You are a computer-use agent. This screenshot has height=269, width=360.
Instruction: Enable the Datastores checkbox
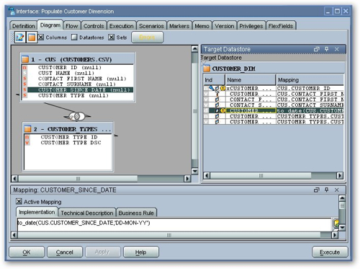point(74,38)
